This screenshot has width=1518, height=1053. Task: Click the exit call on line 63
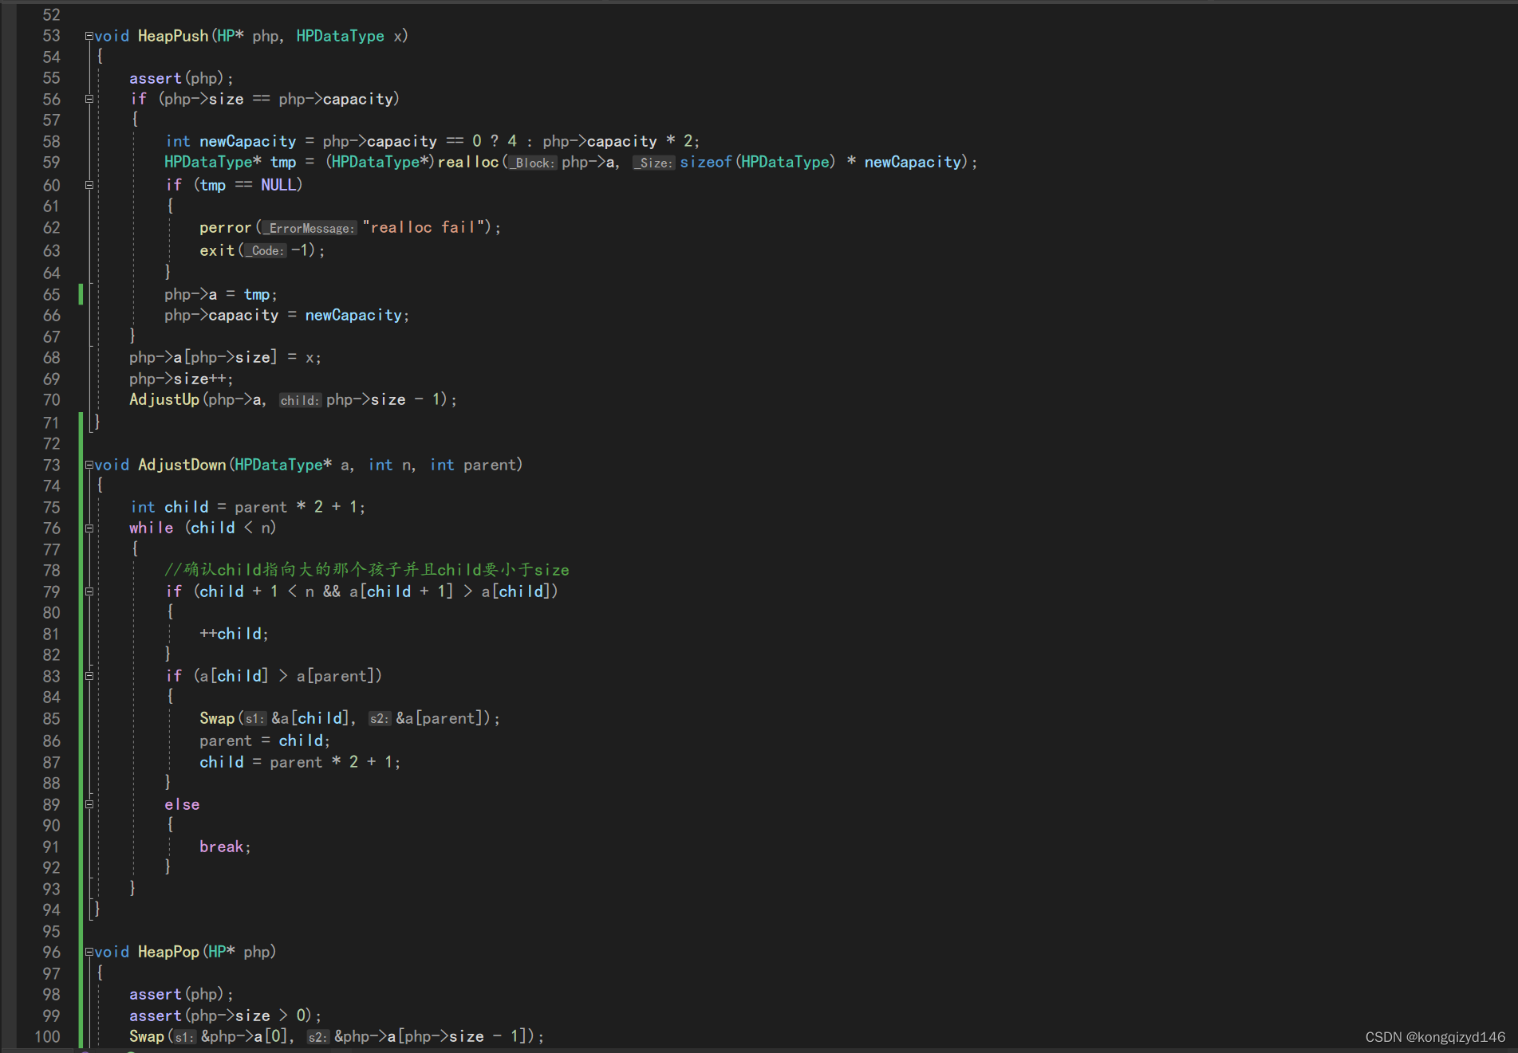[x=217, y=250]
